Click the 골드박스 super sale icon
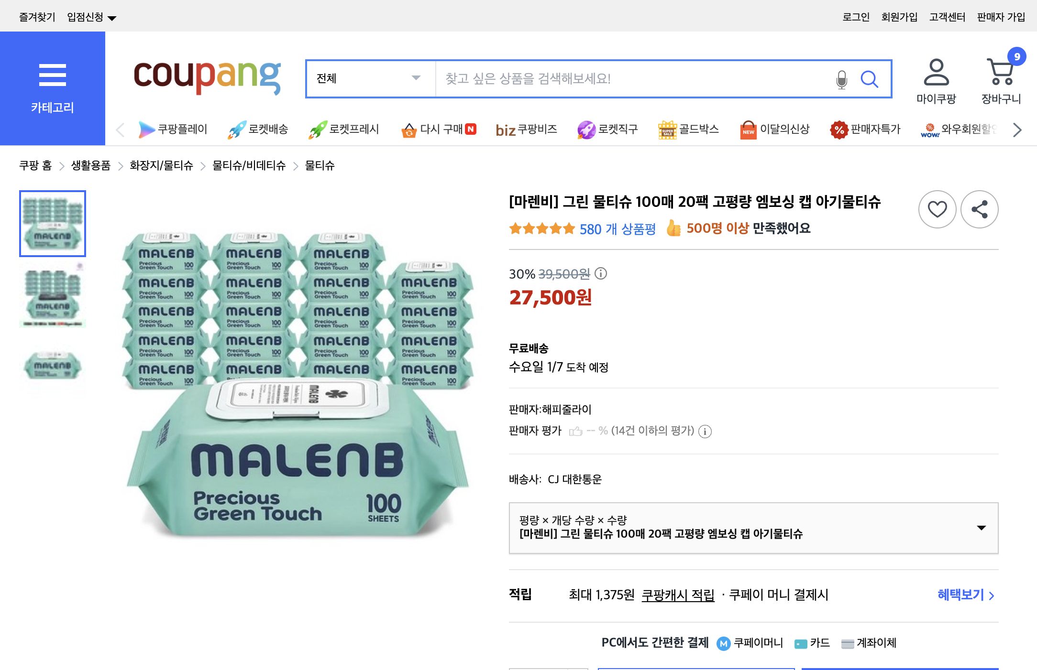 668,129
